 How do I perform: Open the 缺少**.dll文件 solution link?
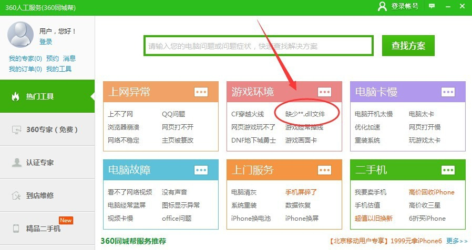pos(305,114)
